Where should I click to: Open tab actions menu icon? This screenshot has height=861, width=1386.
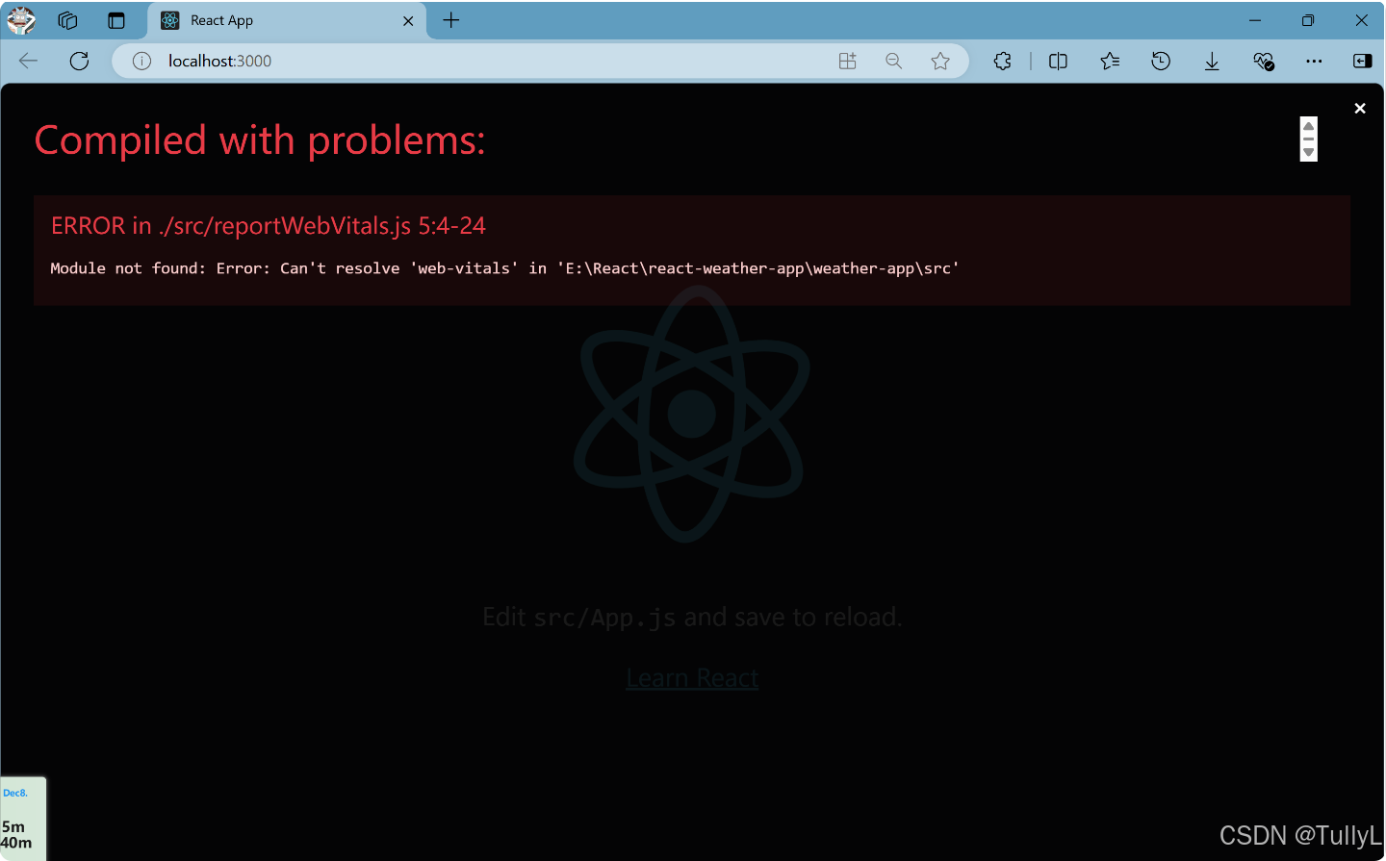[116, 20]
